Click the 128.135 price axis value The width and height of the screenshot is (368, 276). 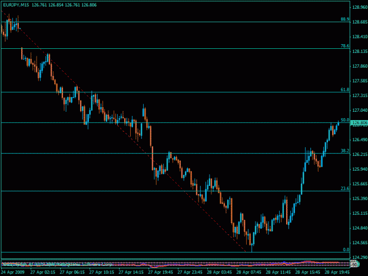(x=360, y=51)
